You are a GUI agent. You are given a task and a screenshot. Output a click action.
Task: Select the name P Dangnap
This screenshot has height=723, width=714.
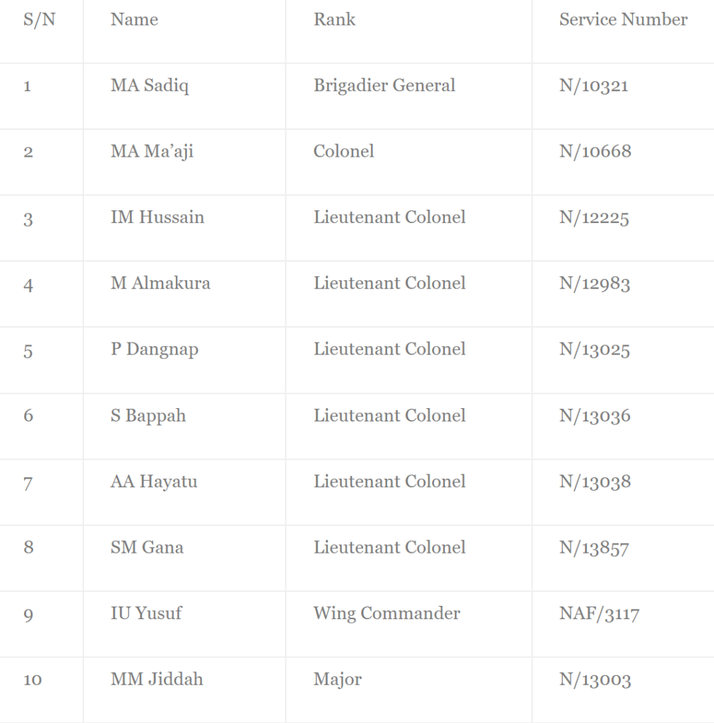click(x=155, y=349)
